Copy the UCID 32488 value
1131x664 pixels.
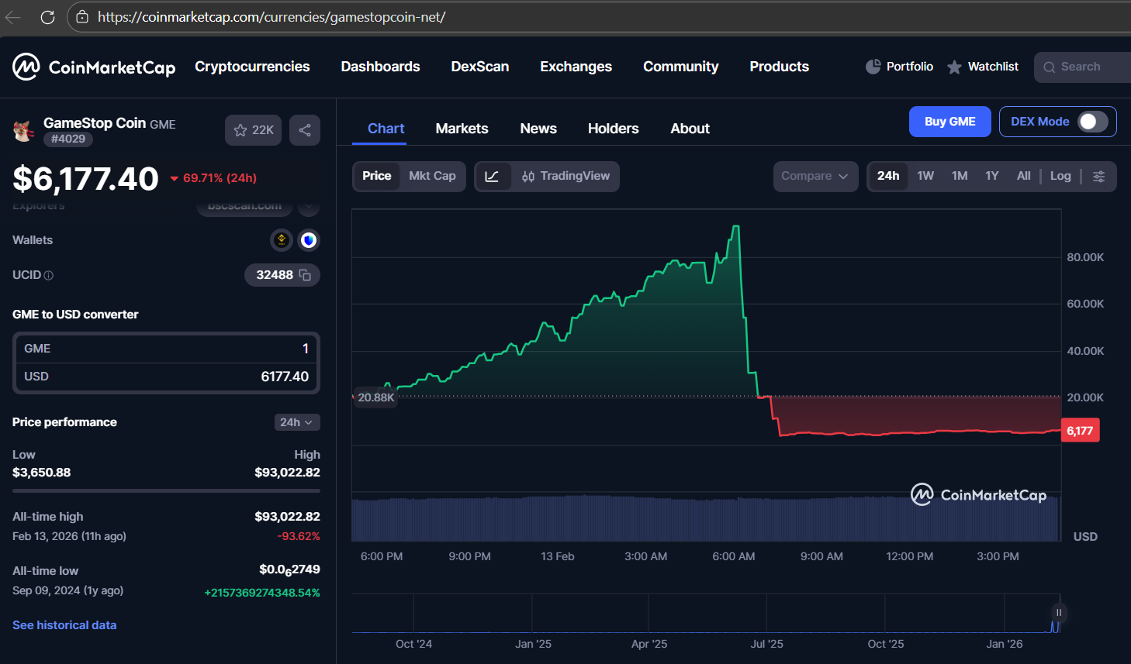click(x=305, y=275)
